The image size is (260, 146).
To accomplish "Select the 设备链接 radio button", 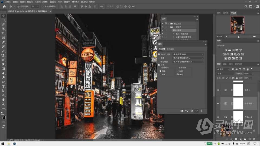I will click(x=159, y=62).
